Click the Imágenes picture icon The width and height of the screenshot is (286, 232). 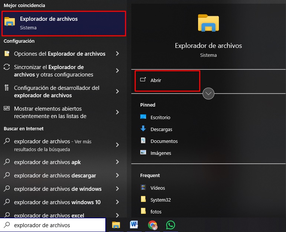[x=143, y=152]
